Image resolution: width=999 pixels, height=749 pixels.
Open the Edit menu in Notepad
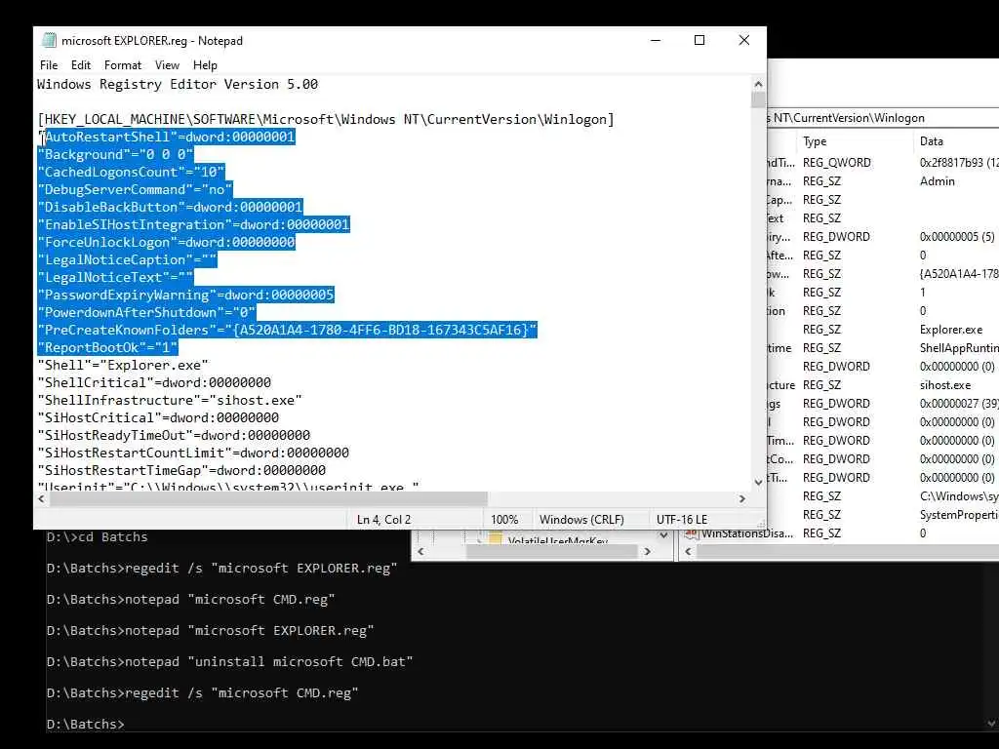point(80,65)
